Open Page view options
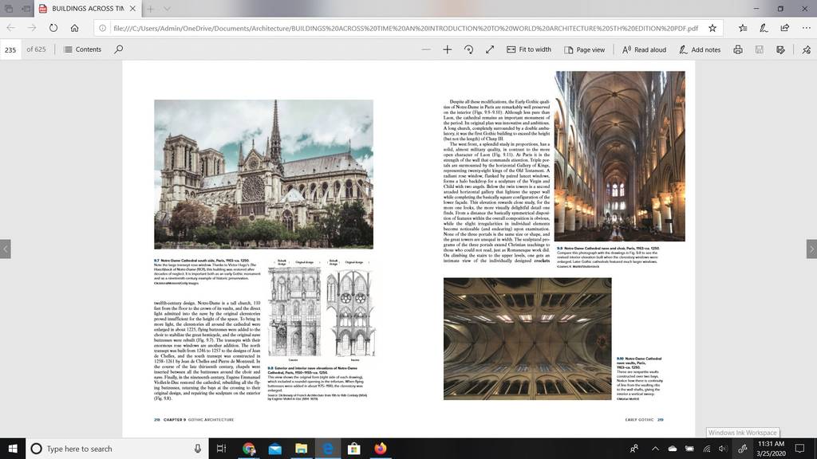817x459 pixels. pyautogui.click(x=584, y=49)
